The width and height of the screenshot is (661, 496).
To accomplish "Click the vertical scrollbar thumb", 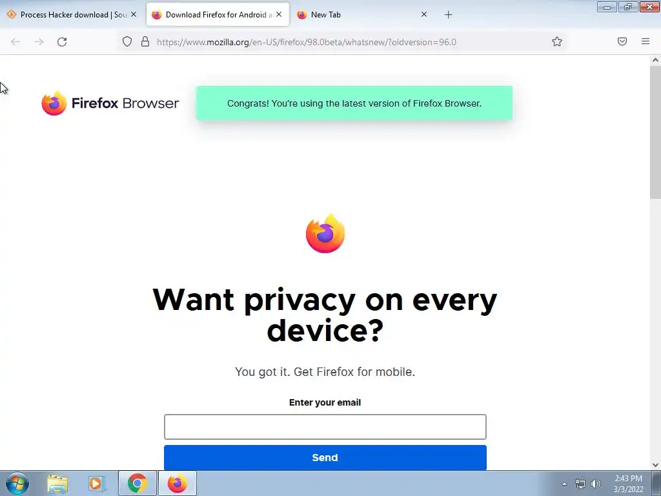I will click(x=655, y=132).
